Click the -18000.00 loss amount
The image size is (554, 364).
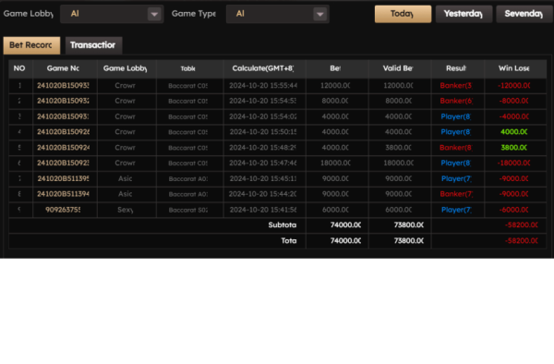514,163
